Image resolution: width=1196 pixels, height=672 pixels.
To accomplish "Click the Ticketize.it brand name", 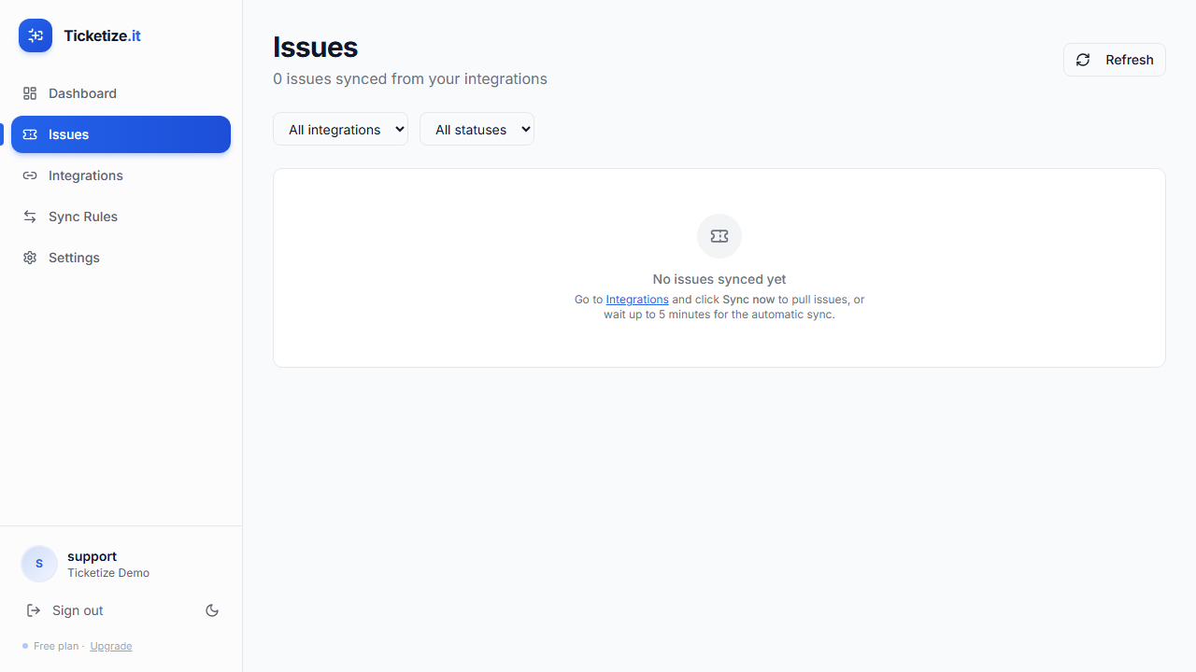I will [102, 35].
